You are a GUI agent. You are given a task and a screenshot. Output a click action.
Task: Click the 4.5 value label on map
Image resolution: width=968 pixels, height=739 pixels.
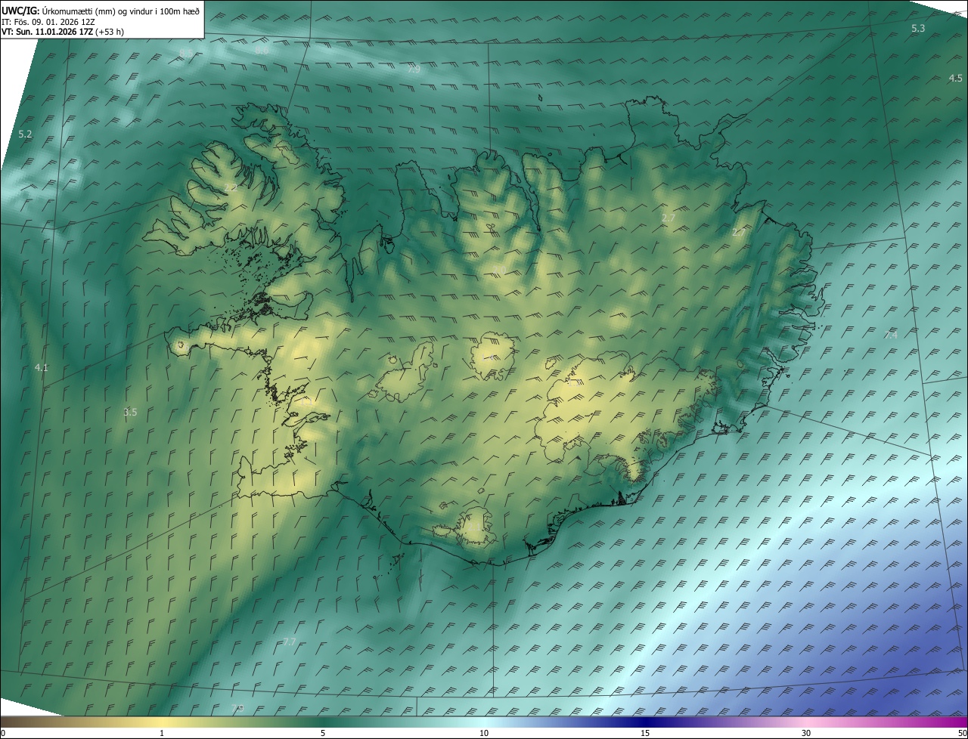click(x=956, y=79)
